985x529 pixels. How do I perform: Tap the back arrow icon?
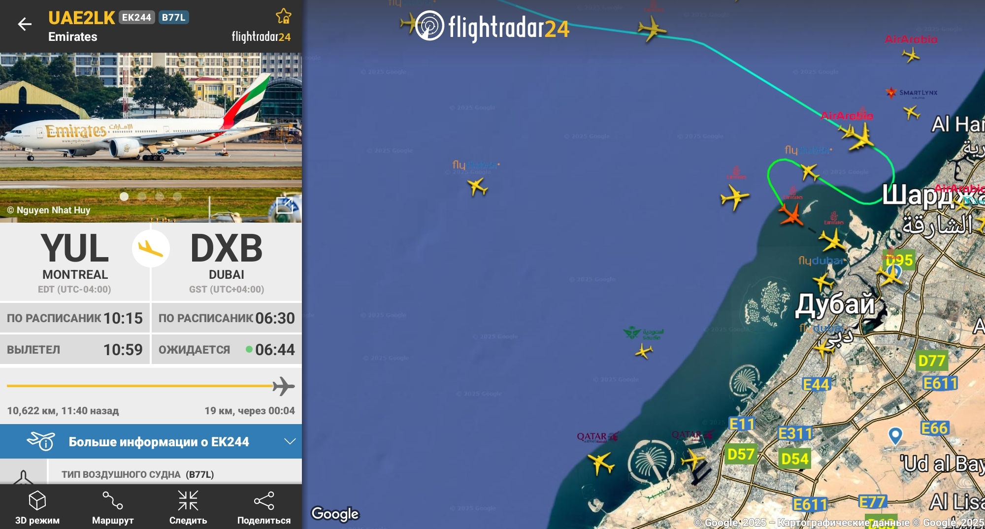click(x=24, y=24)
